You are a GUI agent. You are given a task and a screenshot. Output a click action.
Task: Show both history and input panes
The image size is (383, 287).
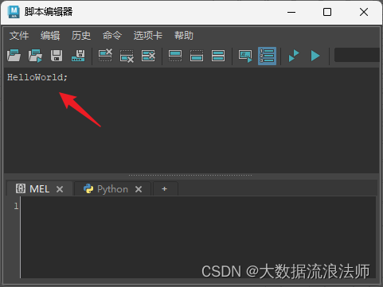pyautogui.click(x=218, y=56)
